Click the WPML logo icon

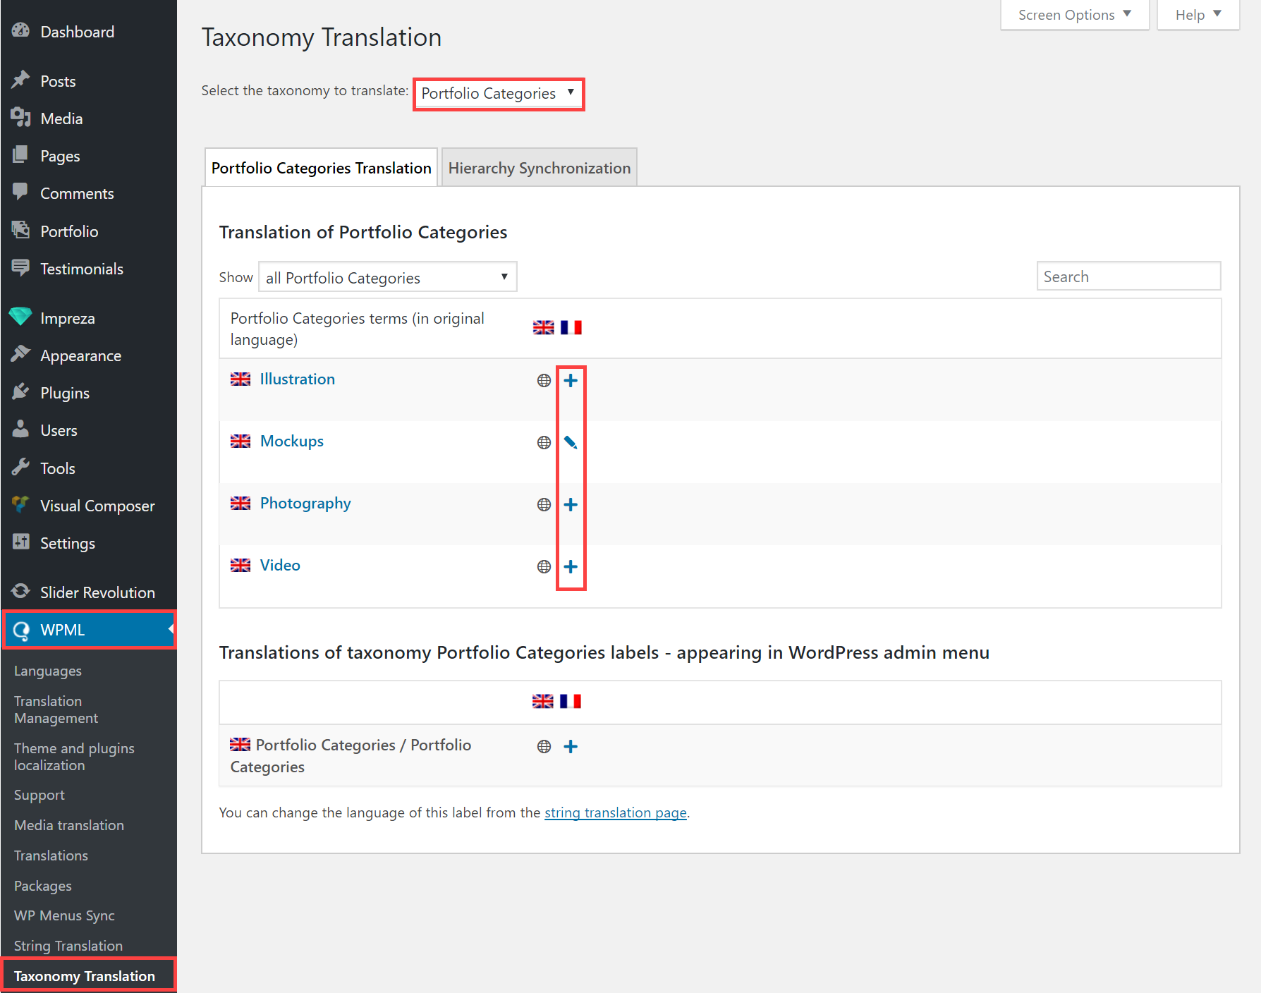pos(21,630)
